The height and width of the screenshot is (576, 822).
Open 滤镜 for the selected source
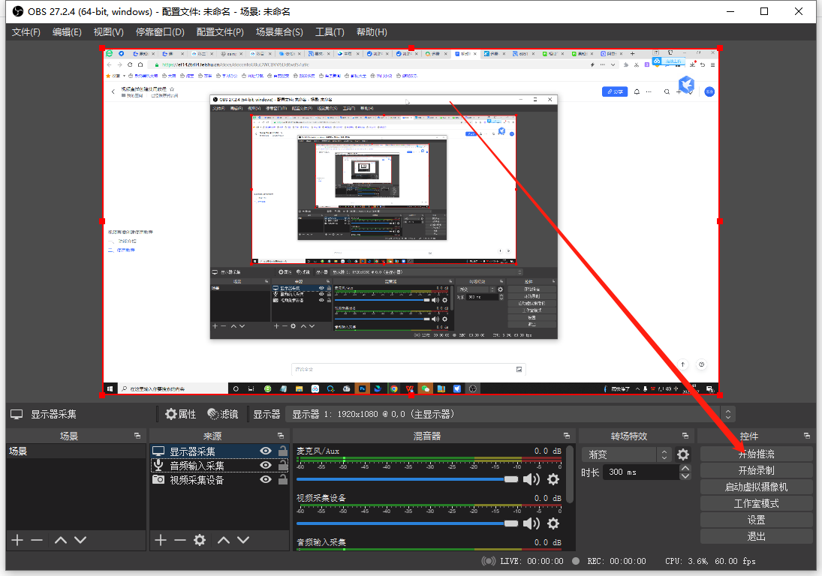pos(223,414)
